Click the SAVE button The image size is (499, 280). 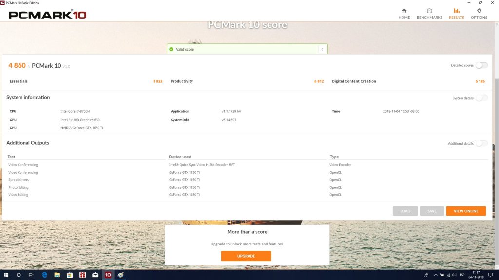[432, 211]
